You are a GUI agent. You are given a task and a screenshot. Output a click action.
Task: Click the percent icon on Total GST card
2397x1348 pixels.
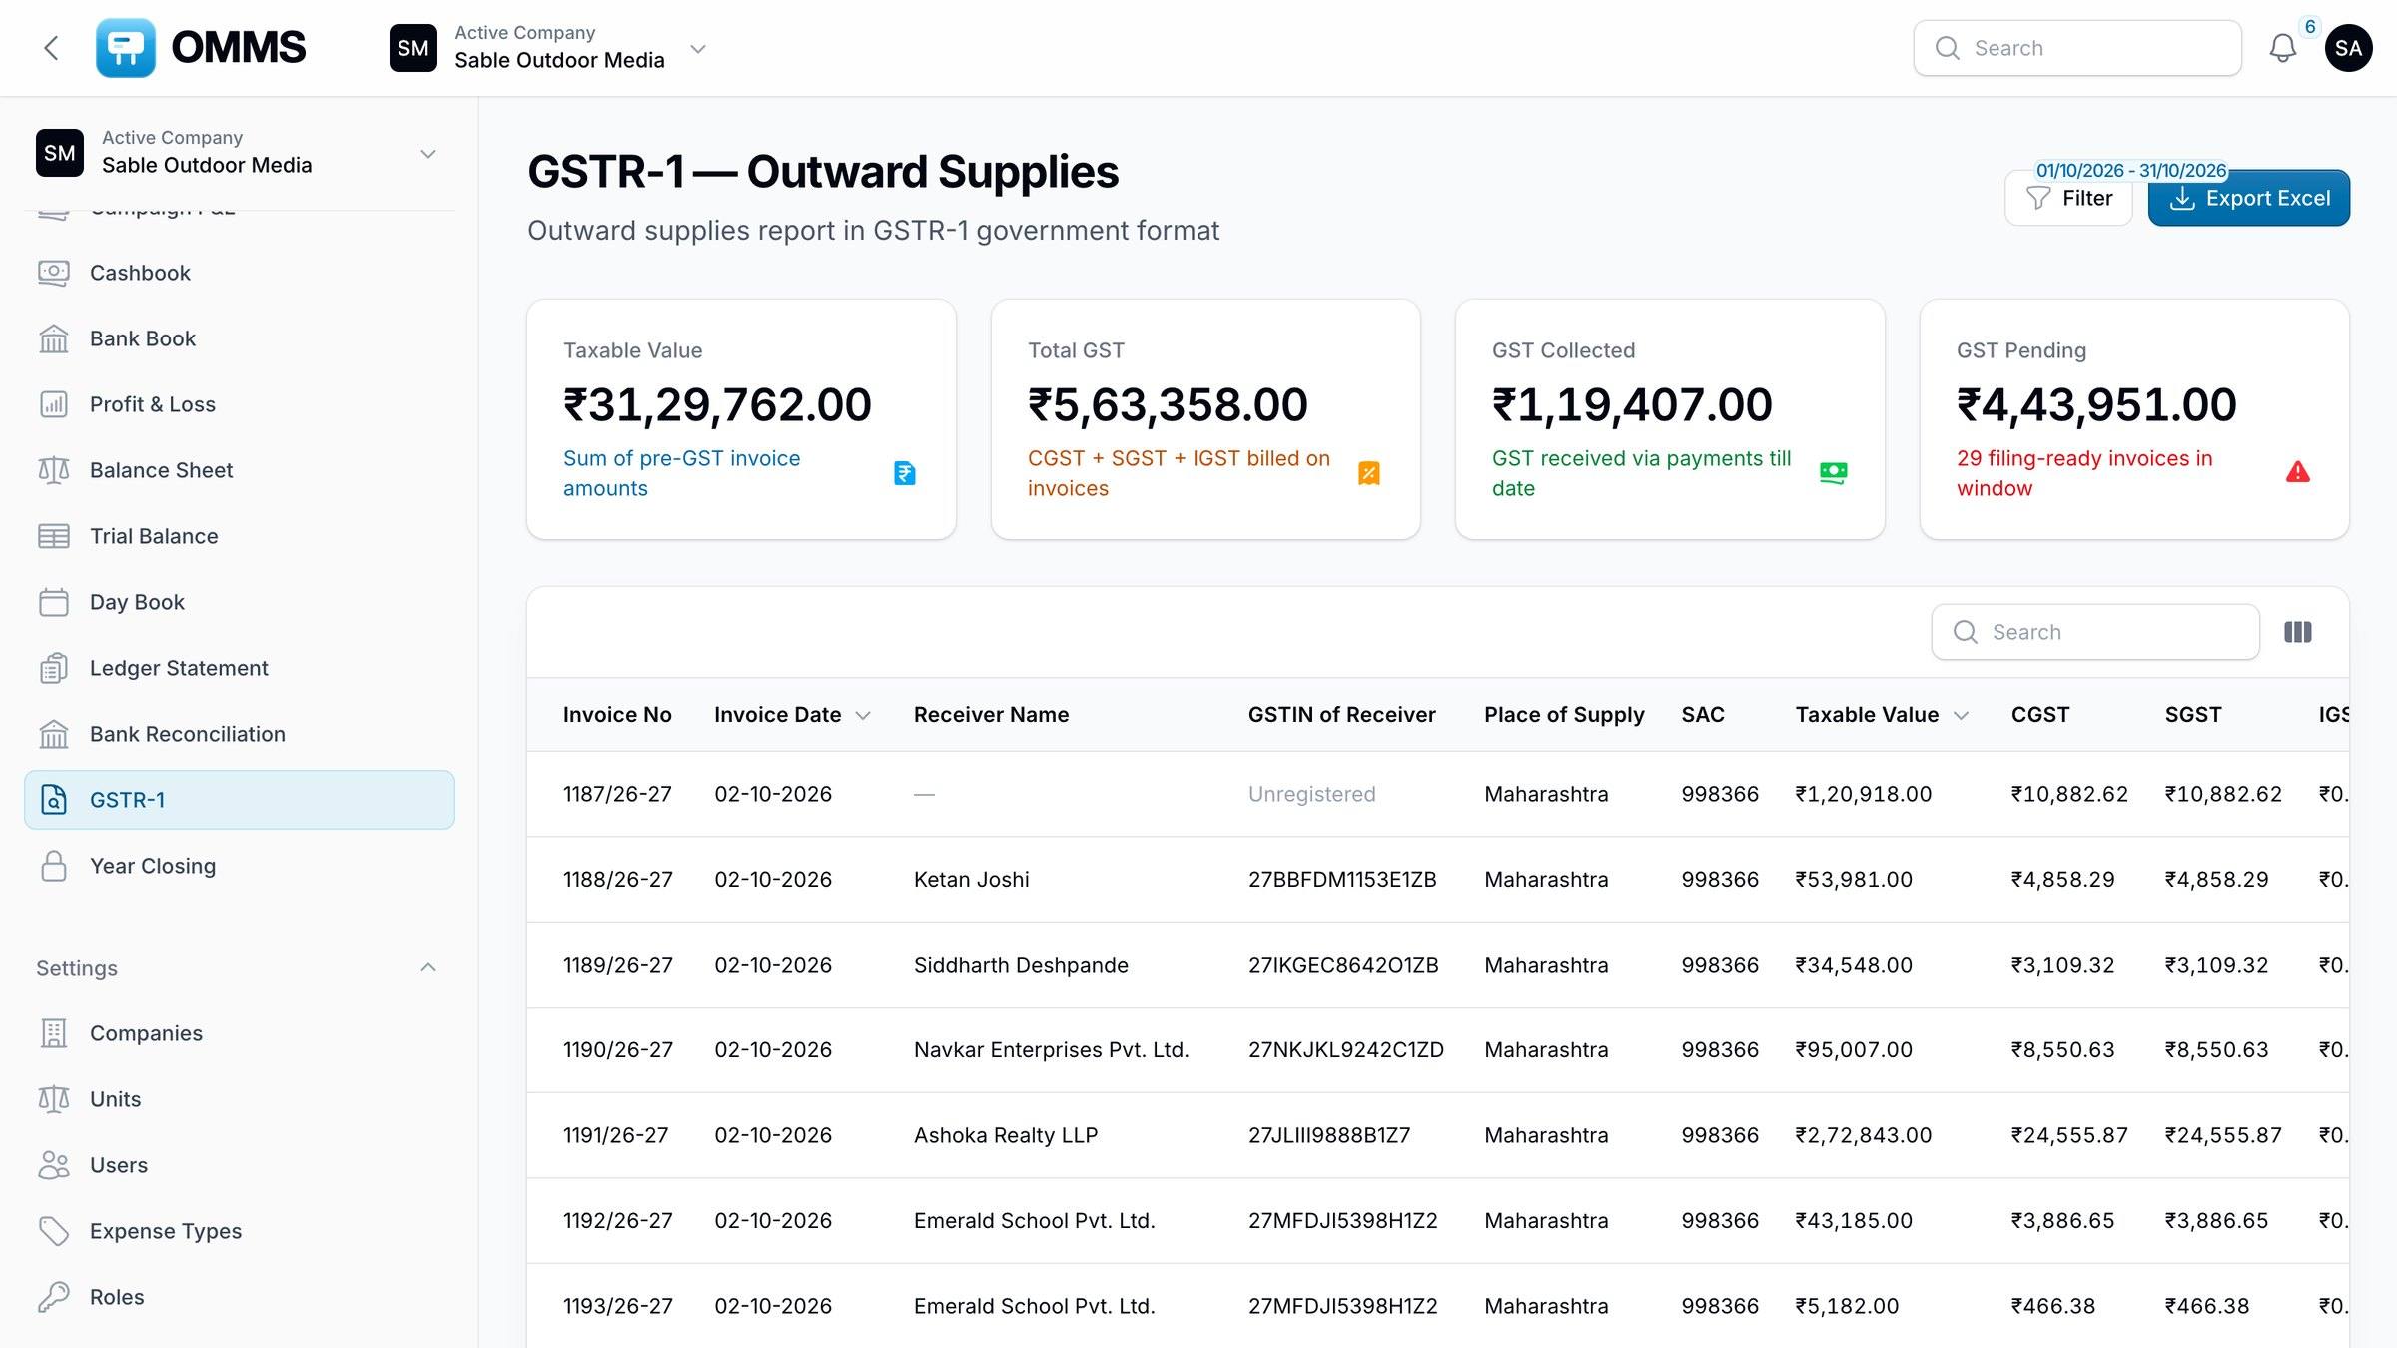click(x=1368, y=473)
